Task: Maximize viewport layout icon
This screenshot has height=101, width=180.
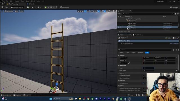Action: coord(115,11)
